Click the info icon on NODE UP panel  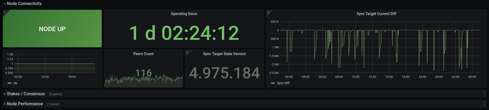[x=5, y=12]
